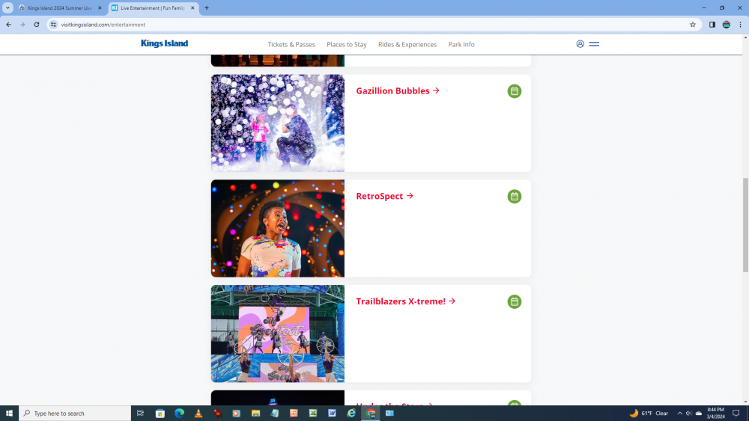Open Rides & Experiences navigation menu
The width and height of the screenshot is (749, 421).
[x=407, y=45]
